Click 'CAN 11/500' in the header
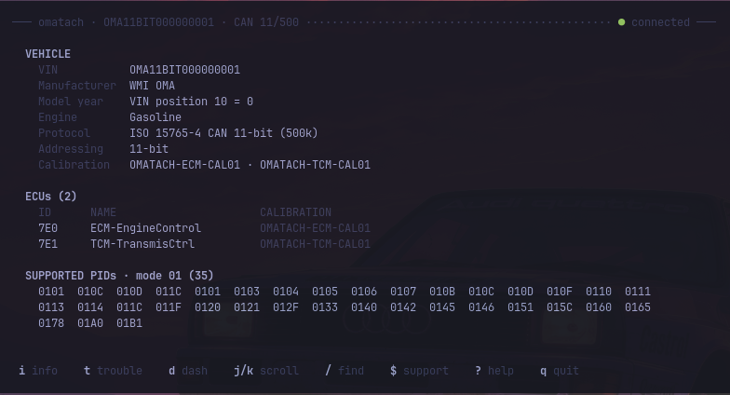Screen dimensions: 730x395 point(266,22)
